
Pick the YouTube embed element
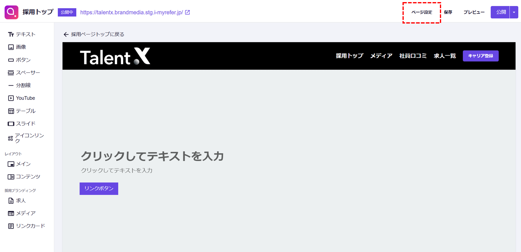[21, 98]
